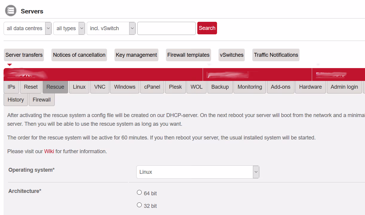Open the all data centres dropdown
The height and width of the screenshot is (215, 365).
coord(28,28)
